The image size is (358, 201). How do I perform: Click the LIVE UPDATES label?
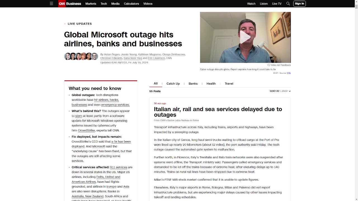(80, 24)
